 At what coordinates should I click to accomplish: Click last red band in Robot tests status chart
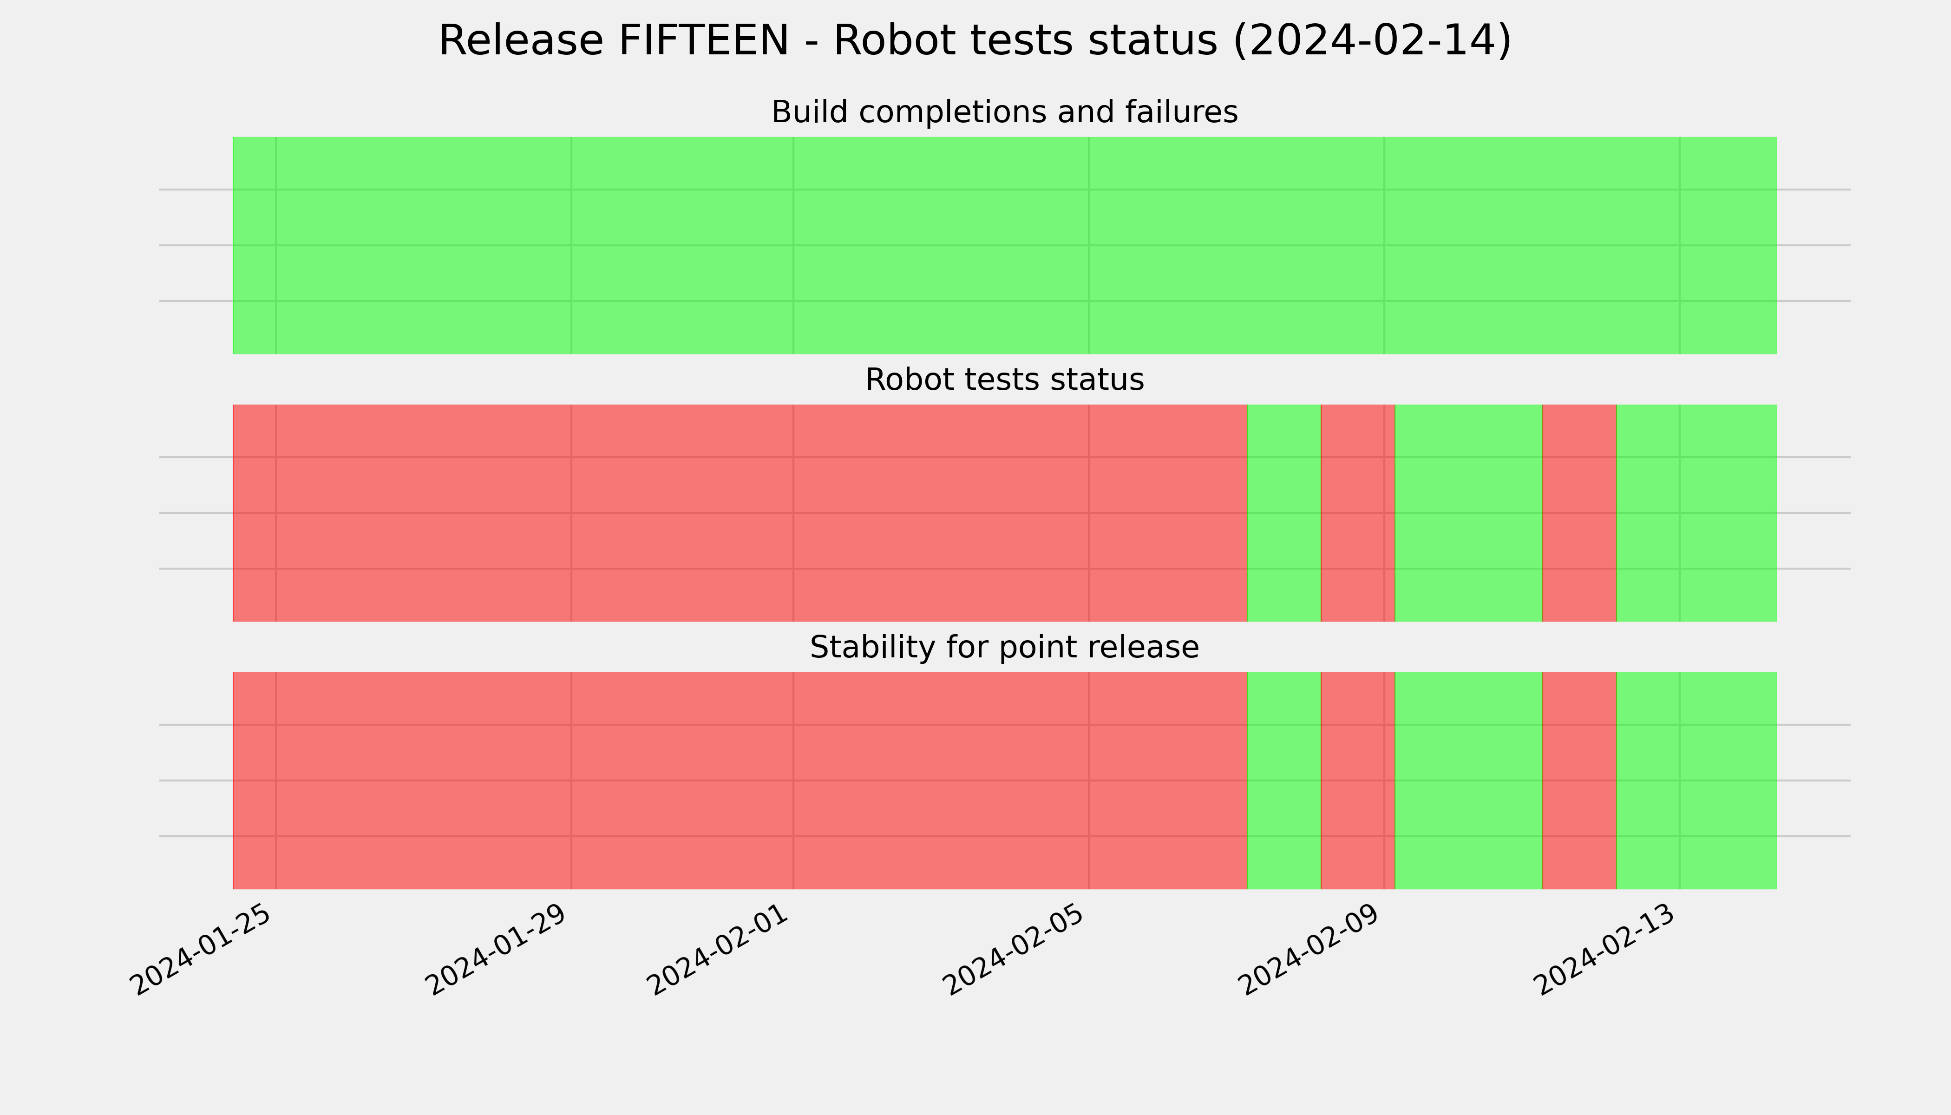click(1580, 513)
